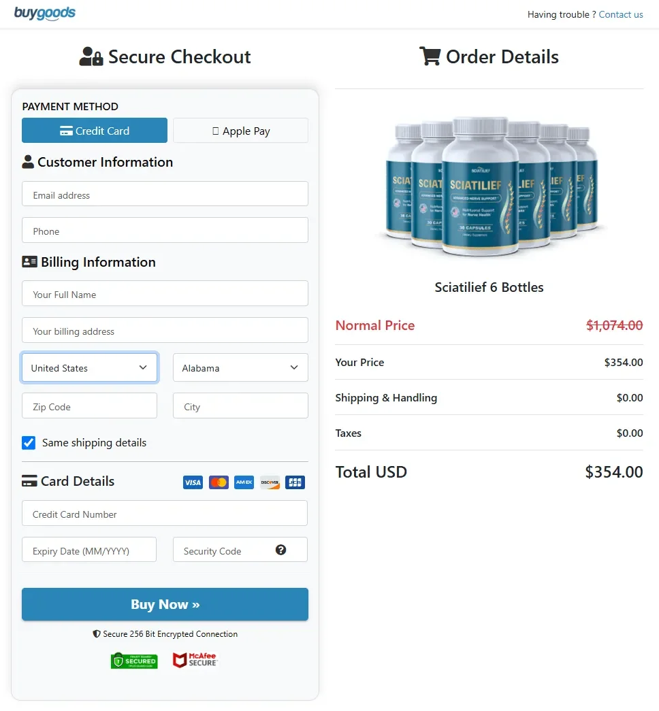Open the Contact us link
The height and width of the screenshot is (711, 659).
(x=620, y=14)
